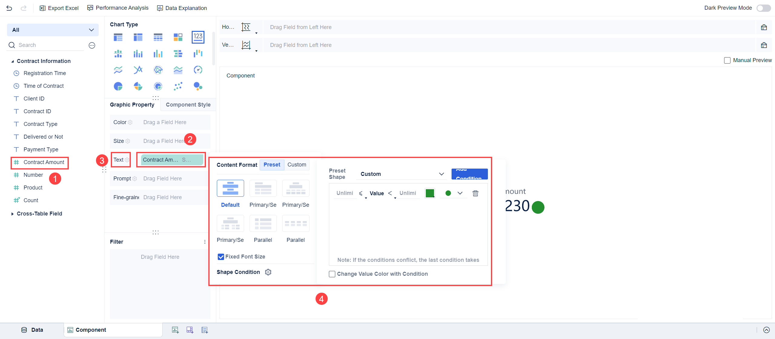
Task: Delete the shape condition with trash icon
Action: tap(475, 193)
